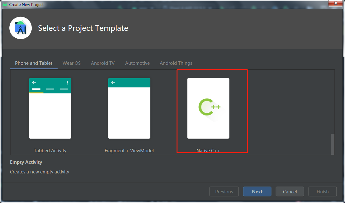Click the green C++ logo icon
Viewport: 345px width, 203px height.
[209, 107]
